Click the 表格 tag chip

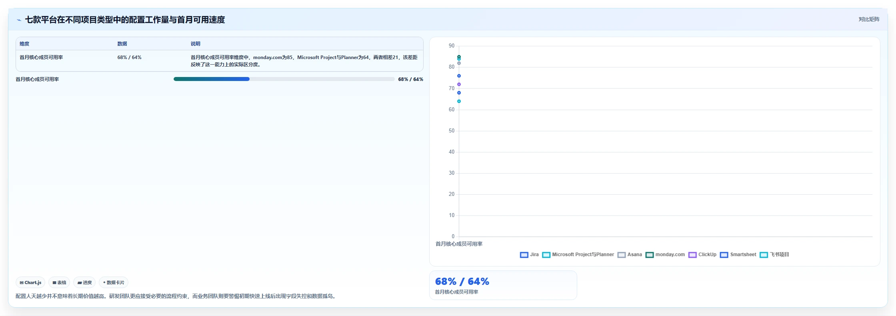[x=59, y=282]
